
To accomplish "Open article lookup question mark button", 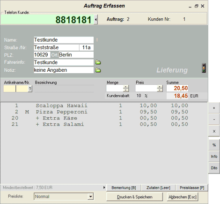I will 30,89.
